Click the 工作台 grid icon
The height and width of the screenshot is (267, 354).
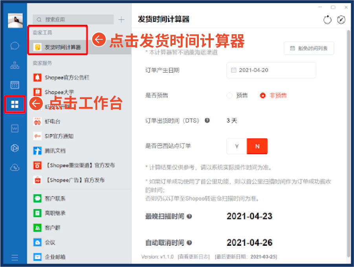pos(15,104)
